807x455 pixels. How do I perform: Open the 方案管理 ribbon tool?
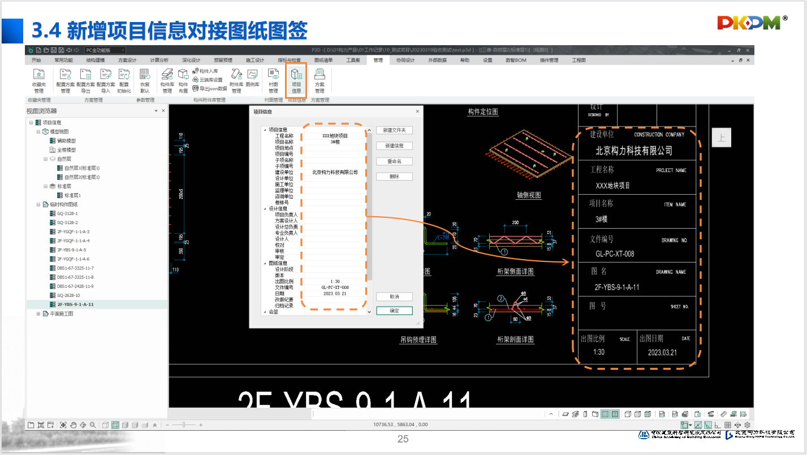tap(320, 80)
